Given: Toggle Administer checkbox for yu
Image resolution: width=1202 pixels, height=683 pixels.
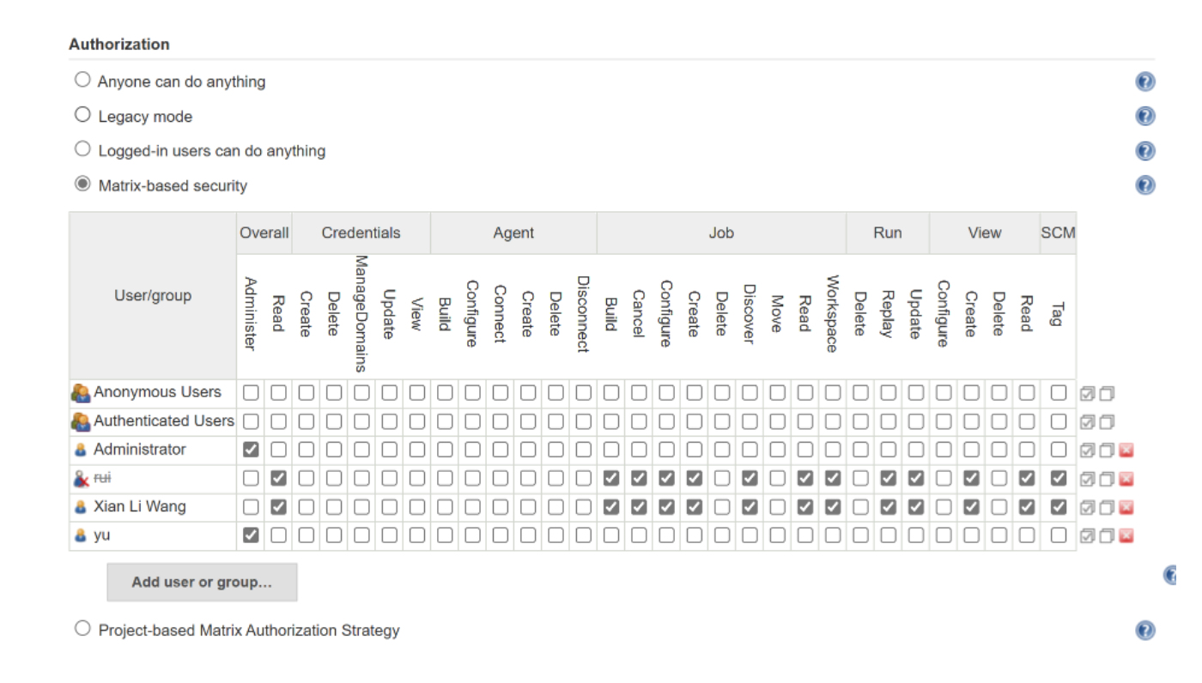Looking at the screenshot, I should coord(251,535).
